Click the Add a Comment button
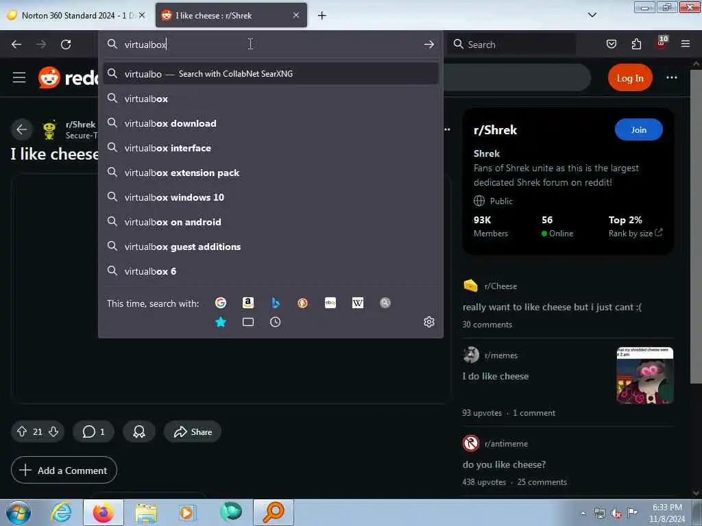The width and height of the screenshot is (702, 526). [64, 470]
